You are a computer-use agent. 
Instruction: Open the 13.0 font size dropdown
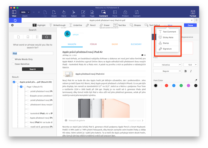coord(190,65)
